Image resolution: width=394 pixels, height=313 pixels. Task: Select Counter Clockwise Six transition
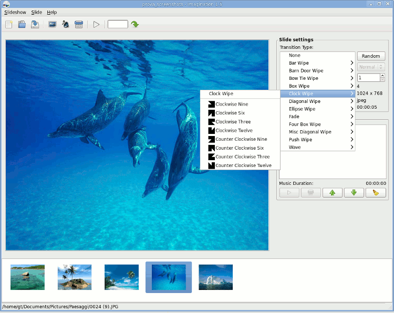pyautogui.click(x=240, y=148)
